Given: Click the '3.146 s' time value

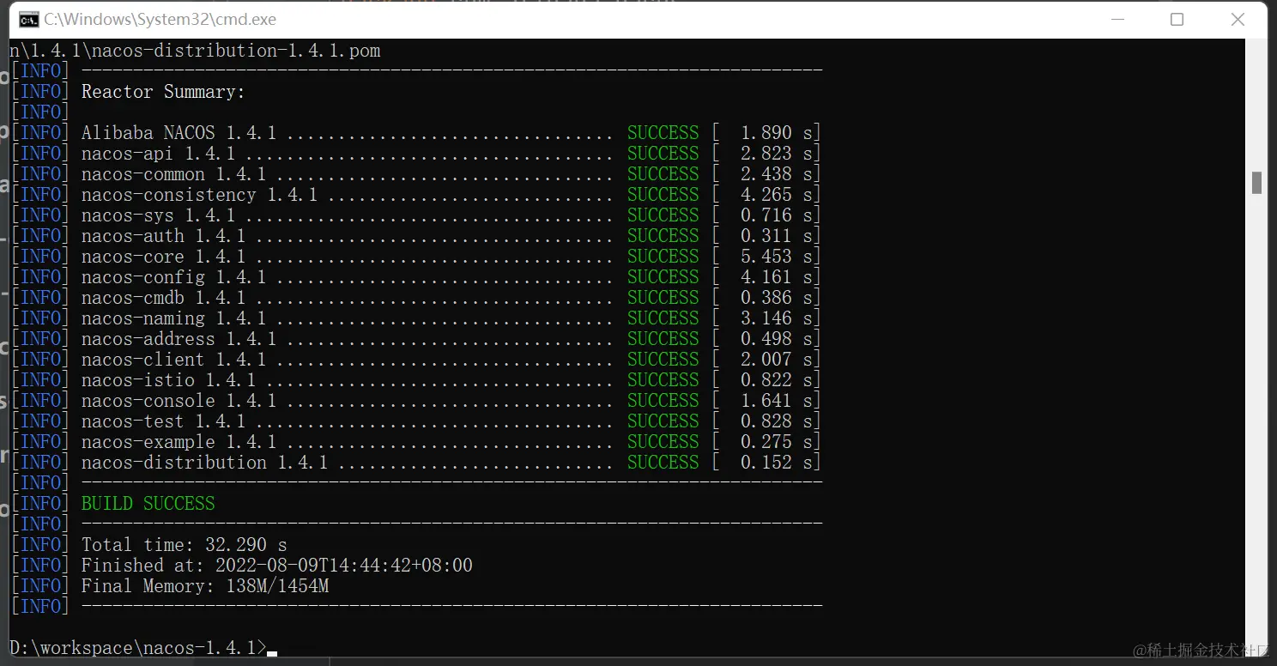Looking at the screenshot, I should click(x=777, y=318).
